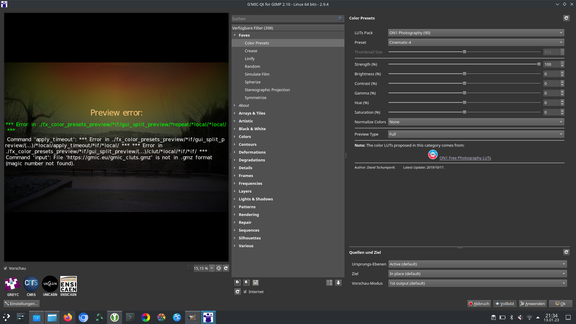The height and width of the screenshot is (324, 576).
Task: Toggle the Vorschau preview checkbox
Action: [x=5, y=268]
